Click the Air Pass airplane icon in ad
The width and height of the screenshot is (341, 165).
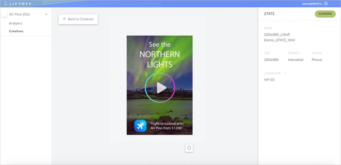140,126
